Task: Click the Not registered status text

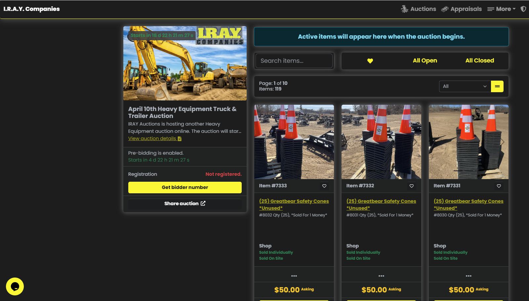Action: click(x=224, y=174)
